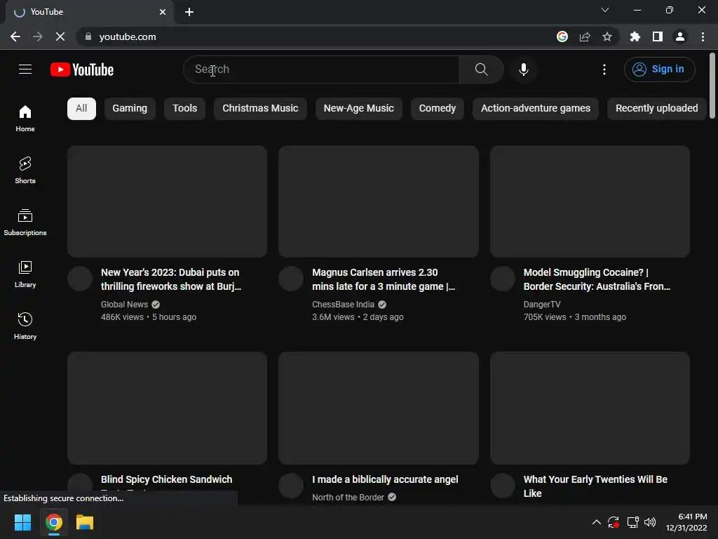The height and width of the screenshot is (539, 718).
Task: Select Action-adventure games chip
Action: pos(535,109)
